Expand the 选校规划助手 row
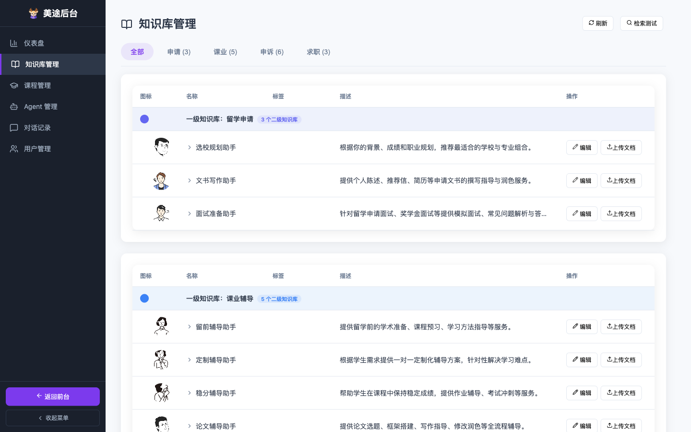691x432 pixels. 190,147
